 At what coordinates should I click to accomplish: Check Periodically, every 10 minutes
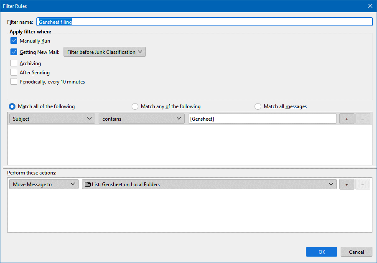point(14,81)
